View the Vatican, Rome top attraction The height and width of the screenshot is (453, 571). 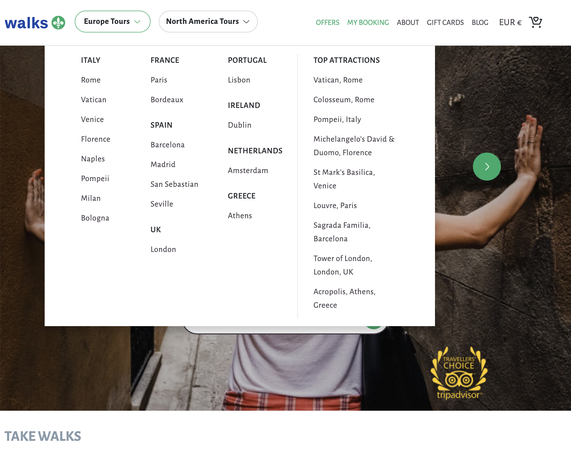(338, 80)
